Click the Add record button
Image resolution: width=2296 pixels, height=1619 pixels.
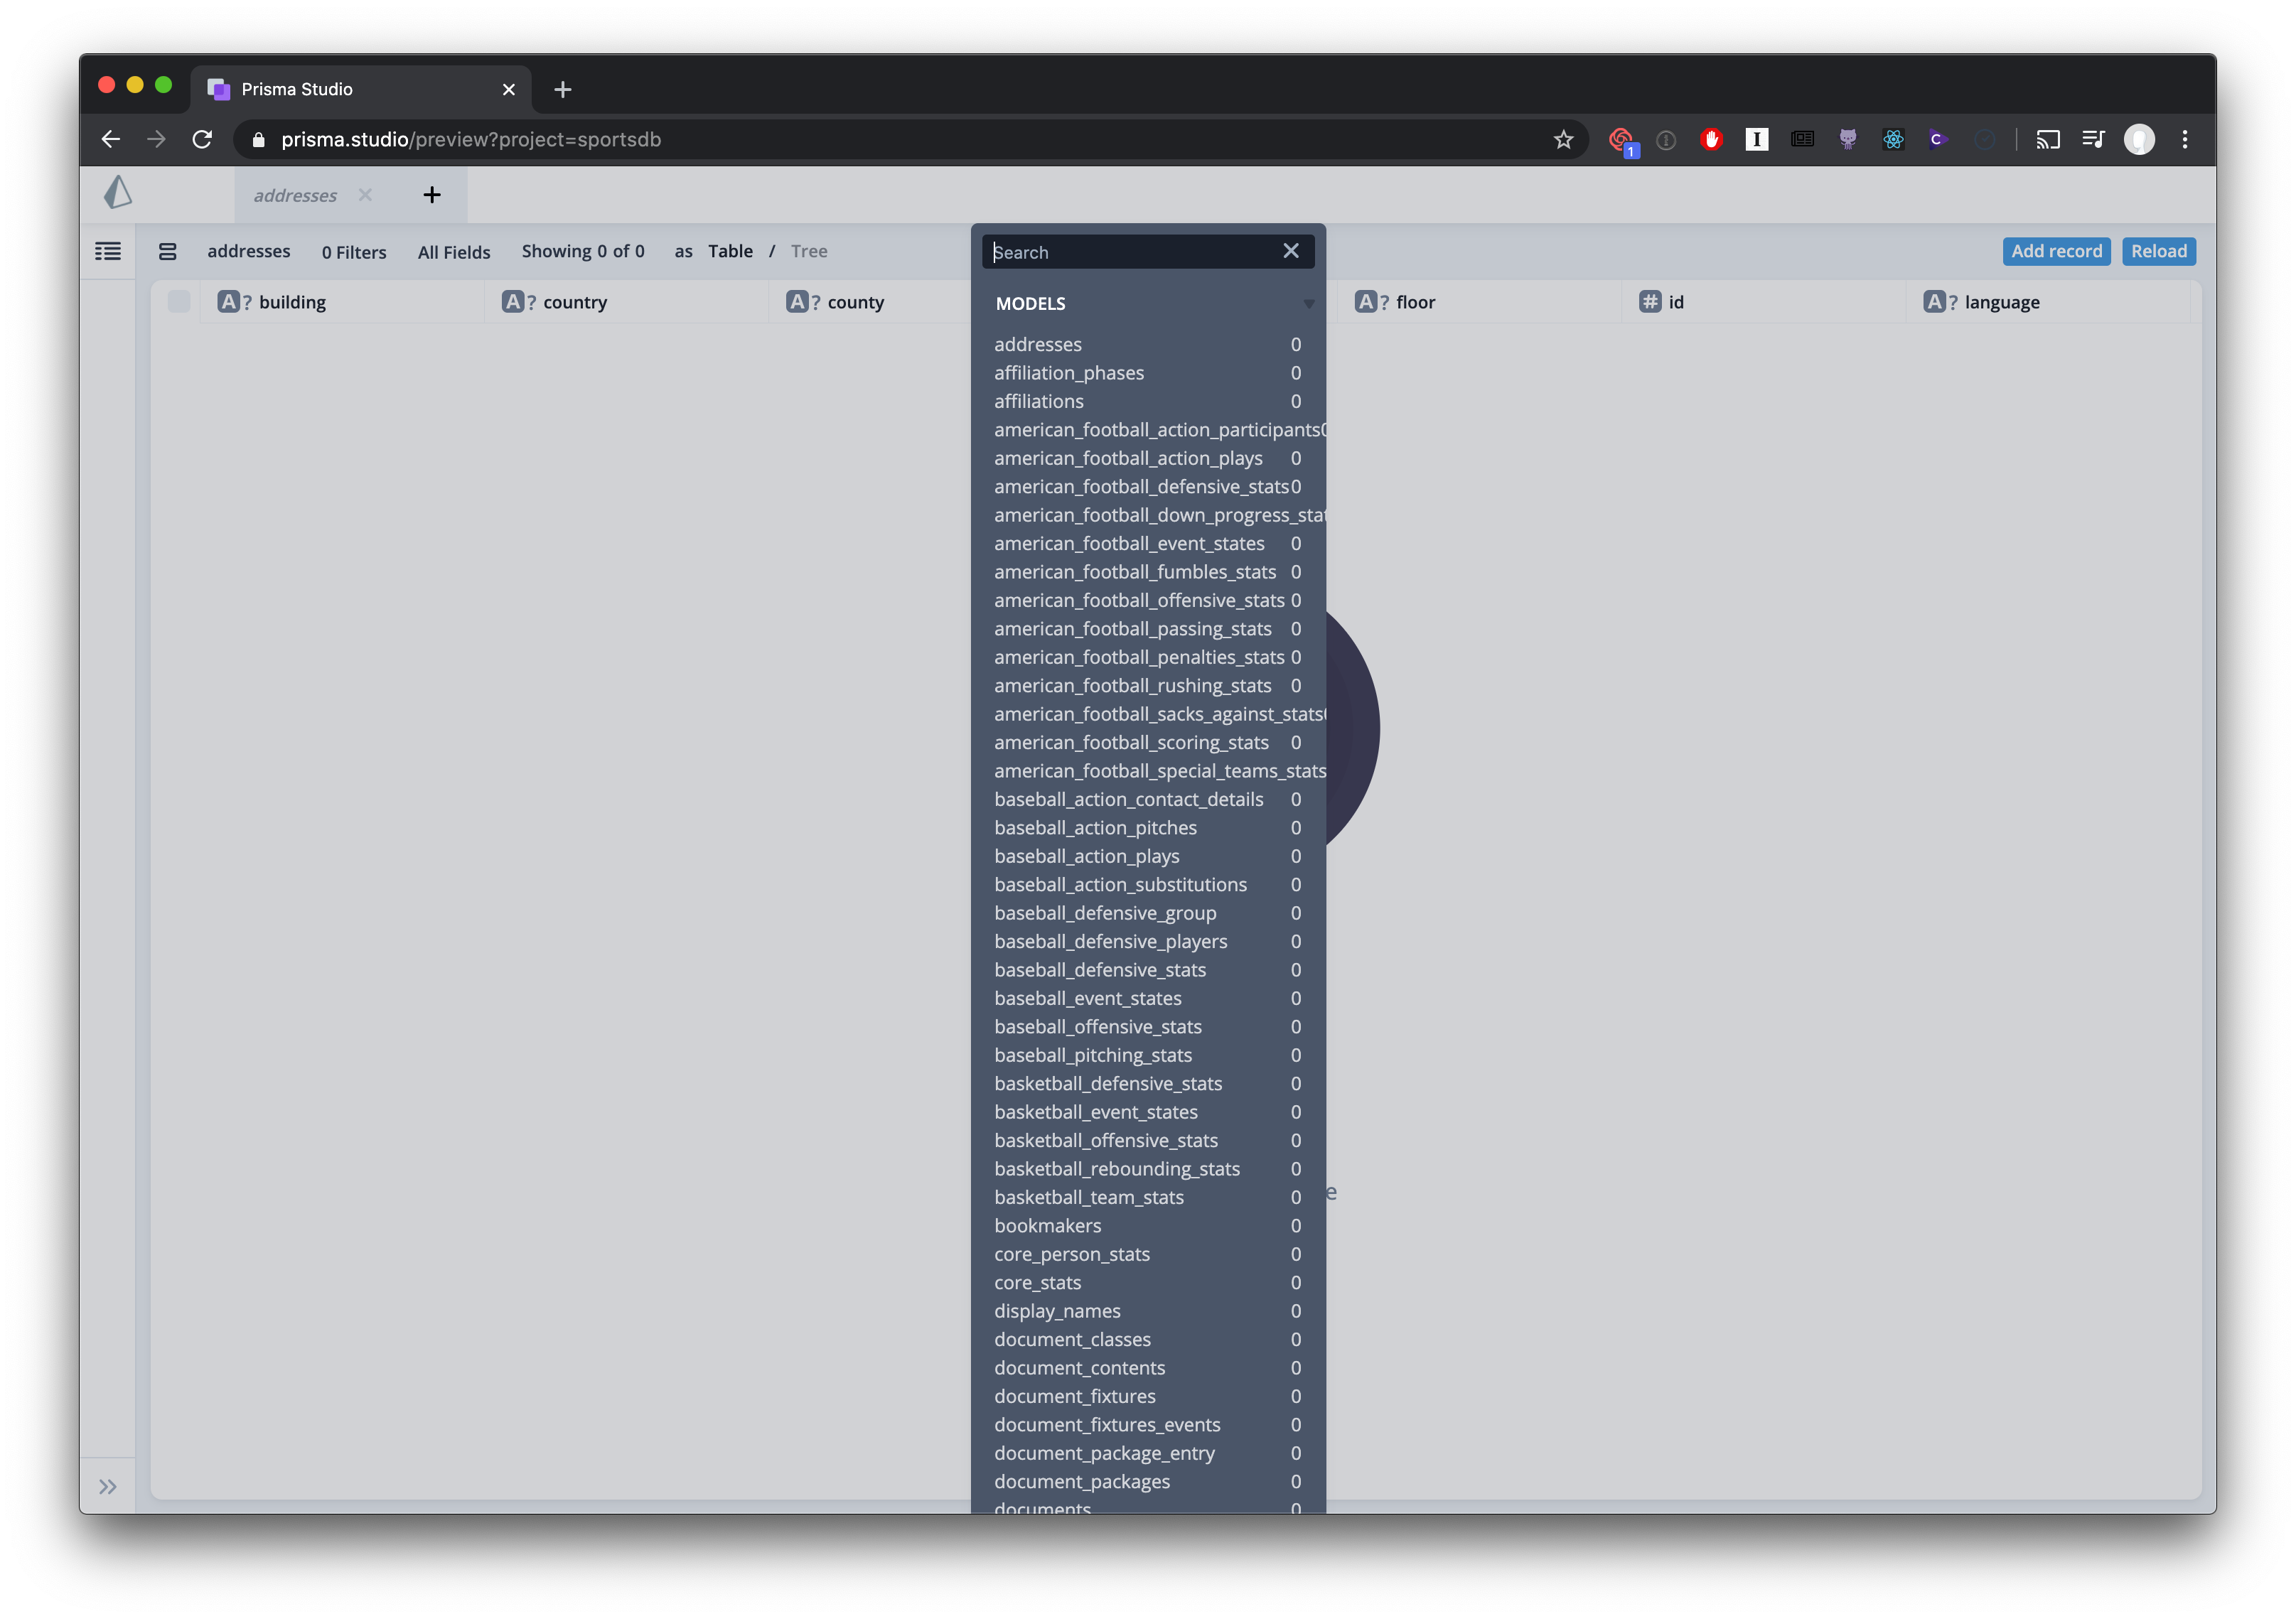click(2056, 251)
